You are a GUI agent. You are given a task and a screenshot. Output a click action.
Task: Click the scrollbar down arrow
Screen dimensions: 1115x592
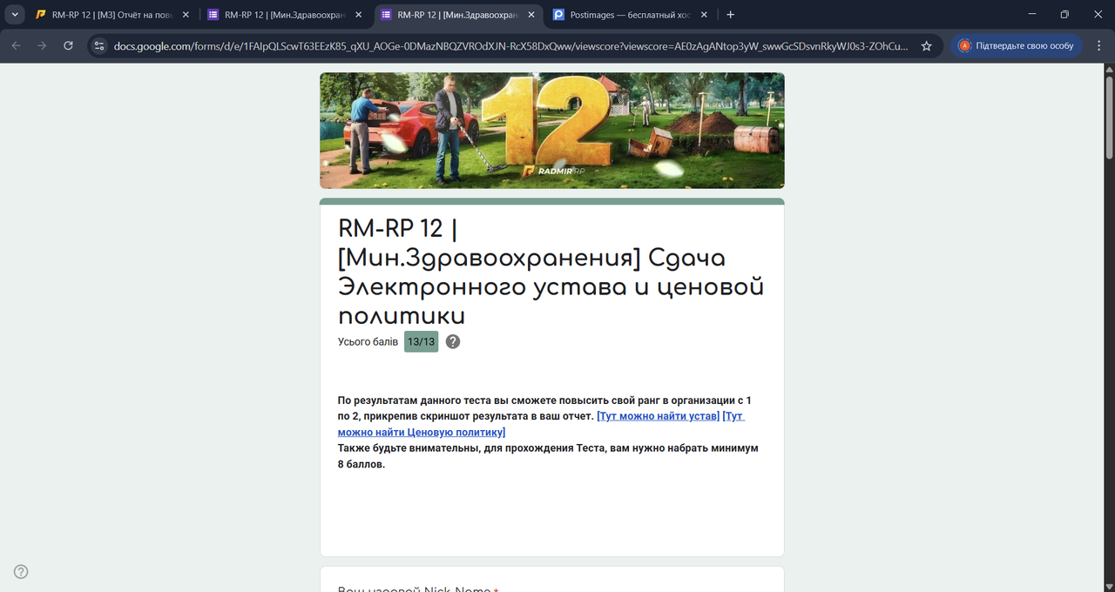[x=1109, y=586]
